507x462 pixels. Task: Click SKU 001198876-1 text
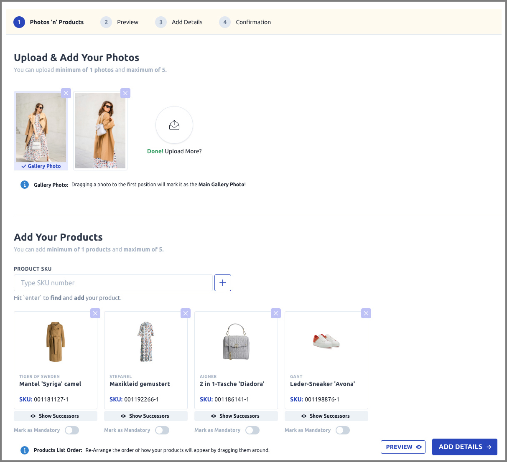tap(315, 399)
